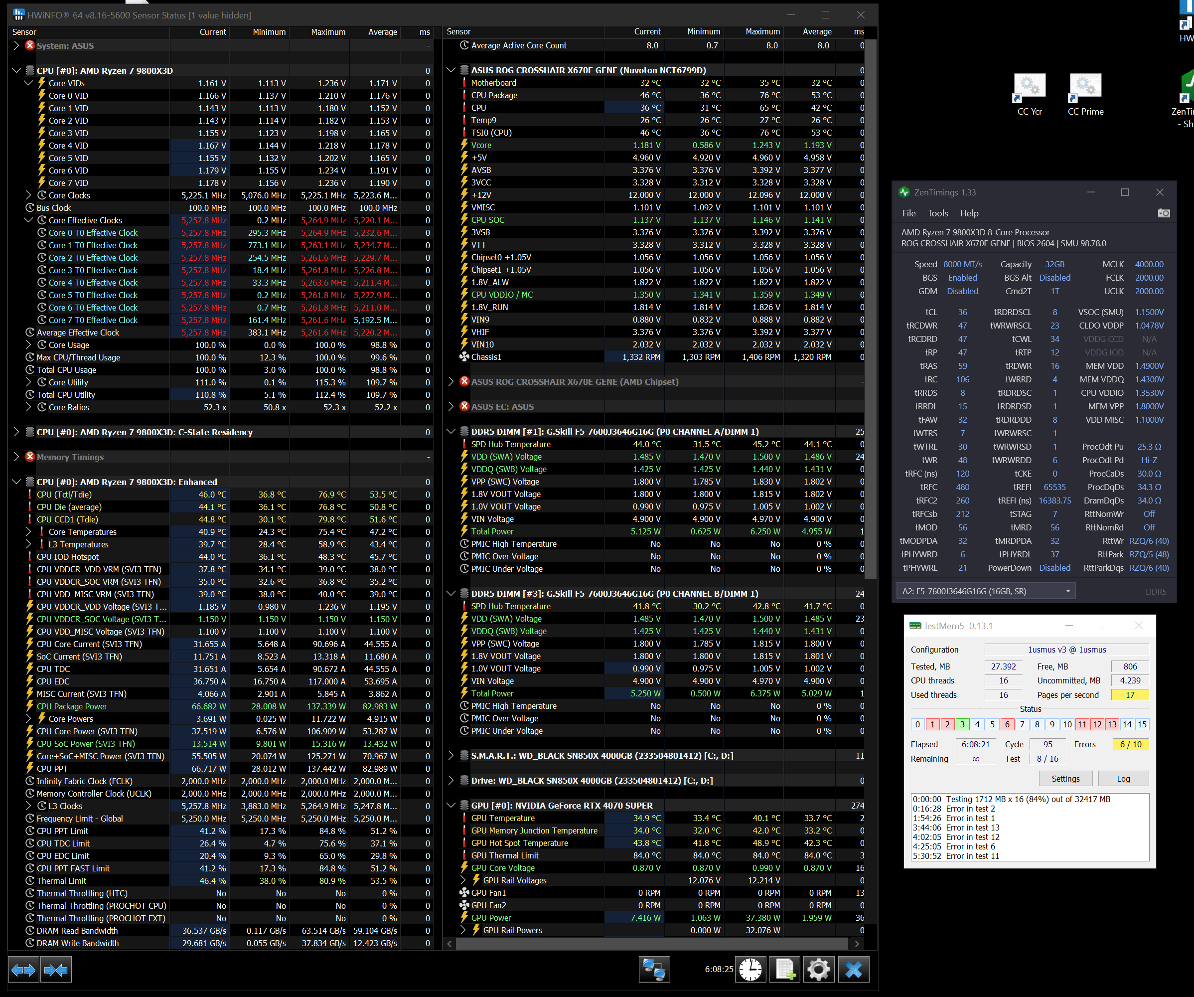Open the network remote monitoring icon
Image resolution: width=1194 pixels, height=997 pixels.
(x=654, y=969)
